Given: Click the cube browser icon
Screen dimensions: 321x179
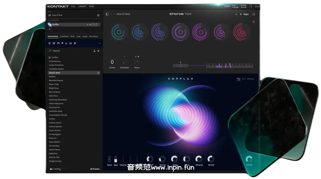Looking at the screenshot, I should pyautogui.click(x=107, y=14).
